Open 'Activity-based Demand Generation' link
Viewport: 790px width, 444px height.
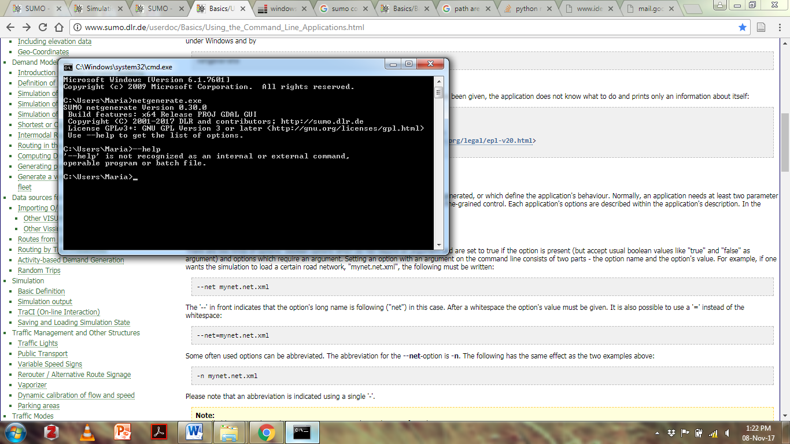[x=71, y=260]
